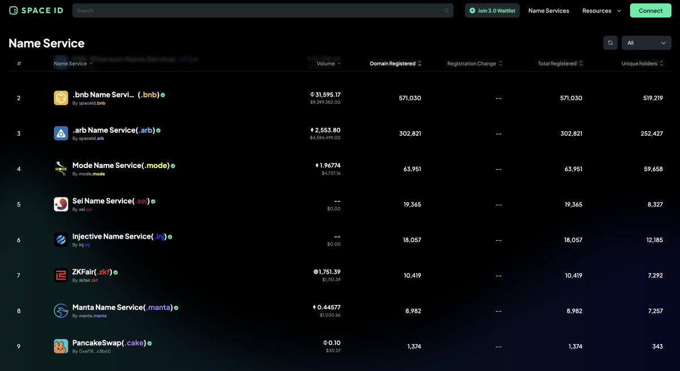Sort by Unique holders column
The image size is (680, 371).
642,63
